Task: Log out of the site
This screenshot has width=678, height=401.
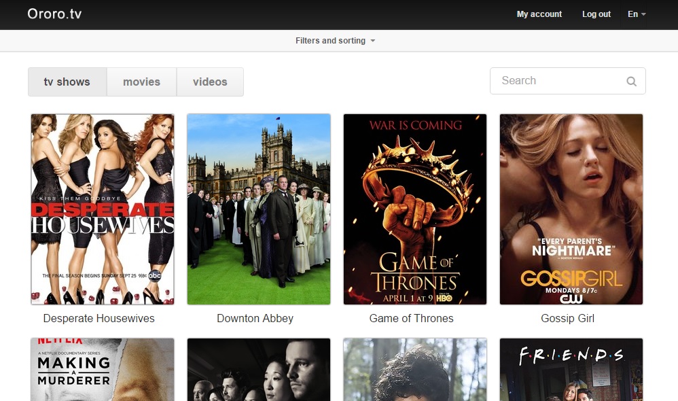Action: point(596,14)
